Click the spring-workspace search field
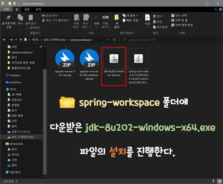Image resolution: width=223 pixels, height=184 pixels. 170,40
